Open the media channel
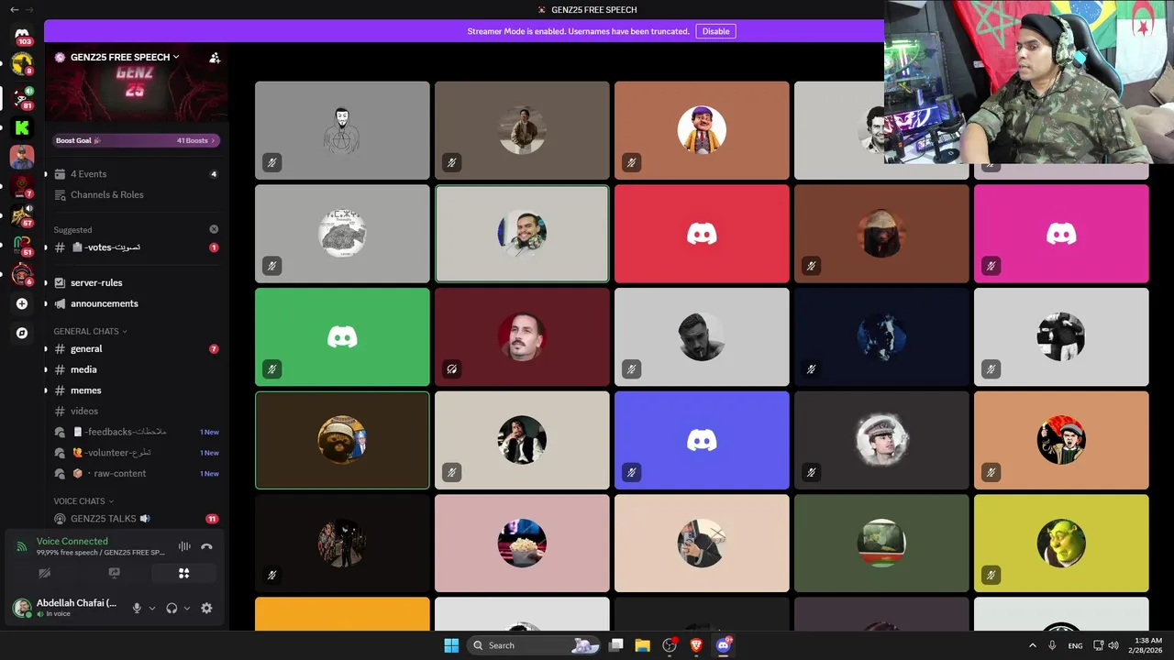1174x660 pixels. (x=137, y=369)
